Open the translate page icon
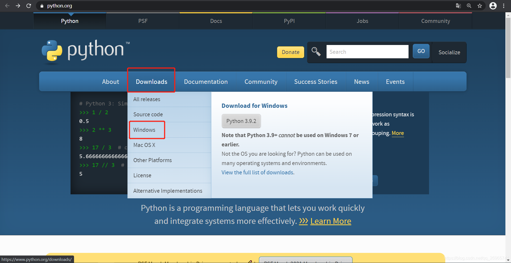This screenshot has height=263, width=511. (458, 6)
